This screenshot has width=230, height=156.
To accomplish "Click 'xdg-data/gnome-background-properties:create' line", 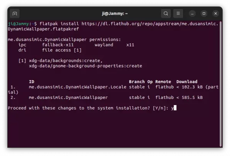I will pyautogui.click(x=85, y=66).
